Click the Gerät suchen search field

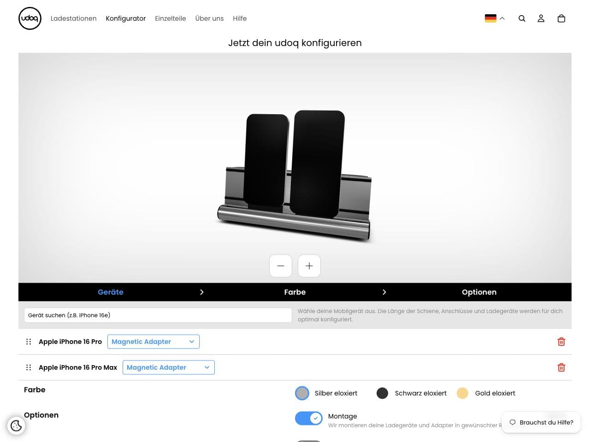point(158,315)
